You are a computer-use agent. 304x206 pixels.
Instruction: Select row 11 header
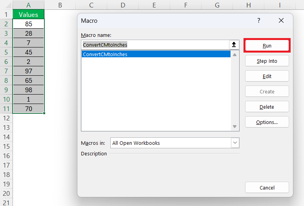[x=6, y=109]
